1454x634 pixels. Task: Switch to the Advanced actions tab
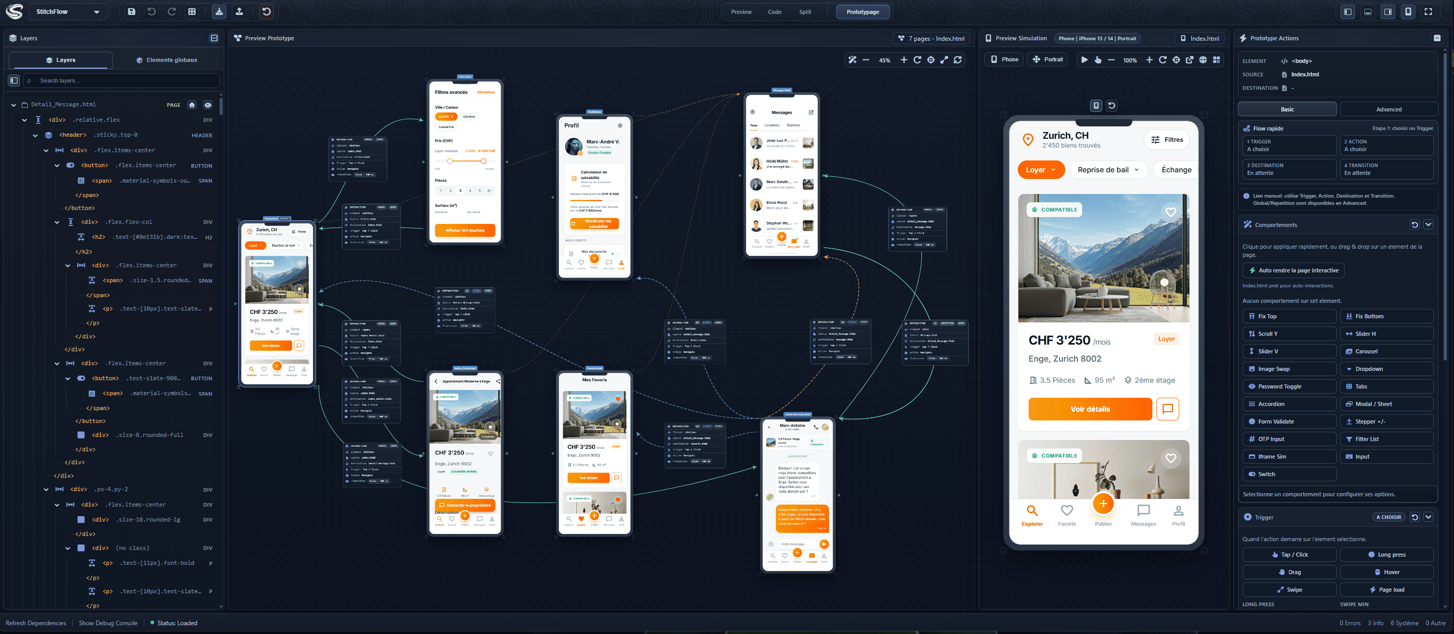pos(1389,109)
